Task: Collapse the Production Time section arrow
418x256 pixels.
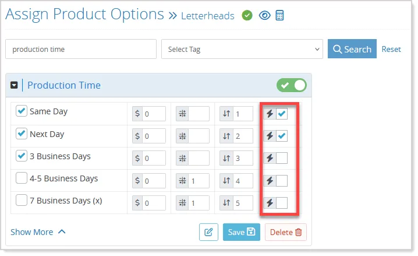Action: click(x=14, y=85)
